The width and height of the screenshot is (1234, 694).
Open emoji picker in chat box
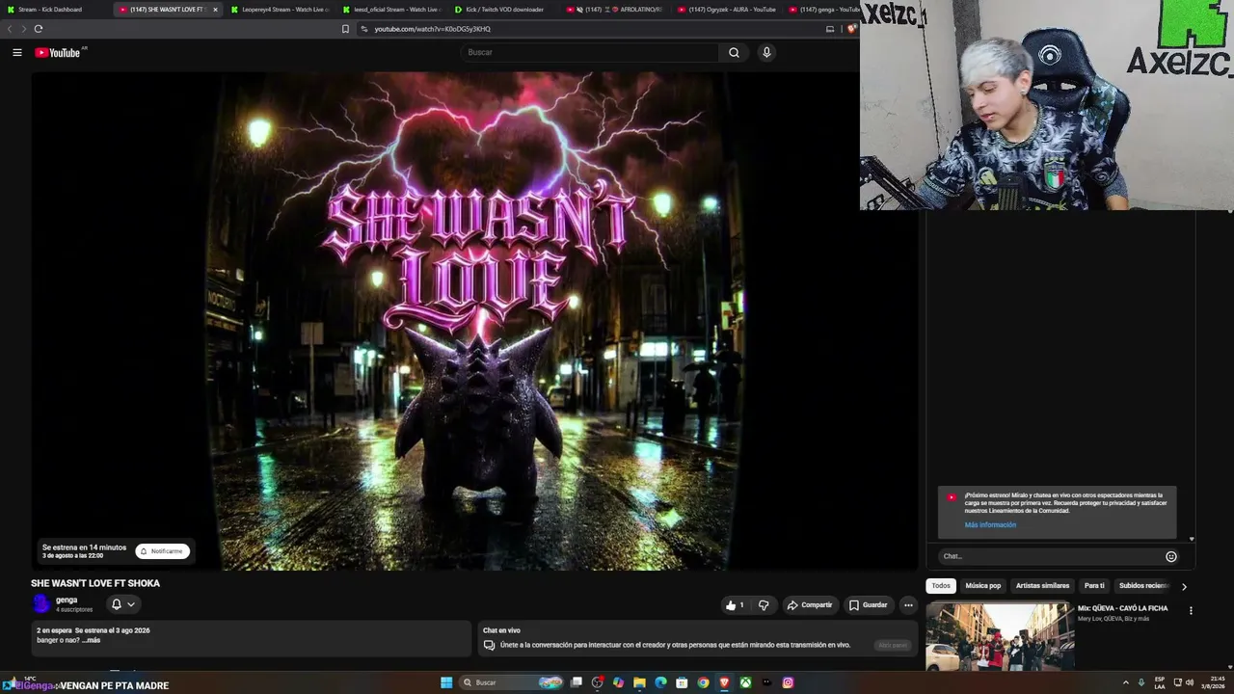tap(1171, 556)
